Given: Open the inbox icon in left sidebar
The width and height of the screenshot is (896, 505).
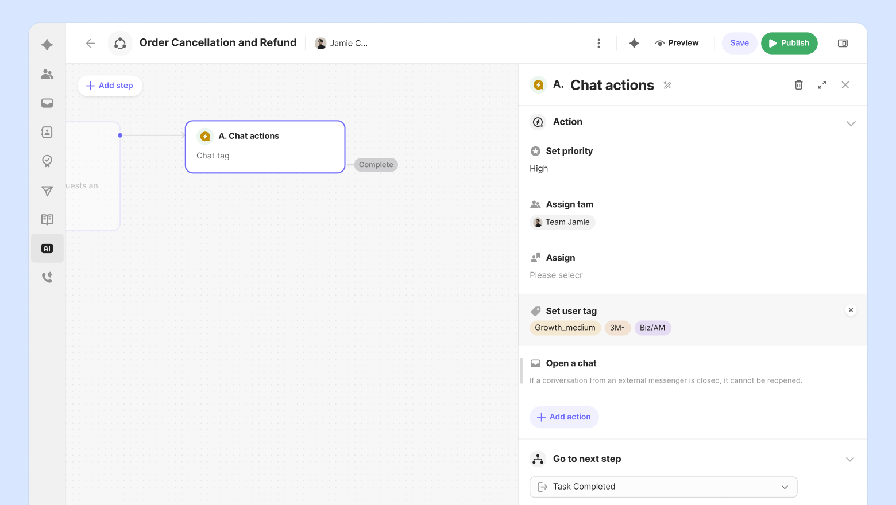Looking at the screenshot, I should click(x=47, y=103).
